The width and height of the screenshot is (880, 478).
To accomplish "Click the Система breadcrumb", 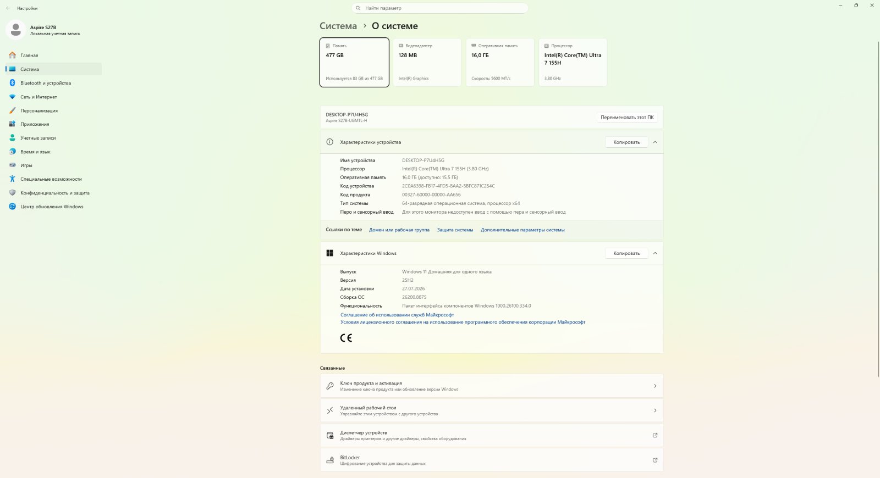I will pyautogui.click(x=338, y=26).
